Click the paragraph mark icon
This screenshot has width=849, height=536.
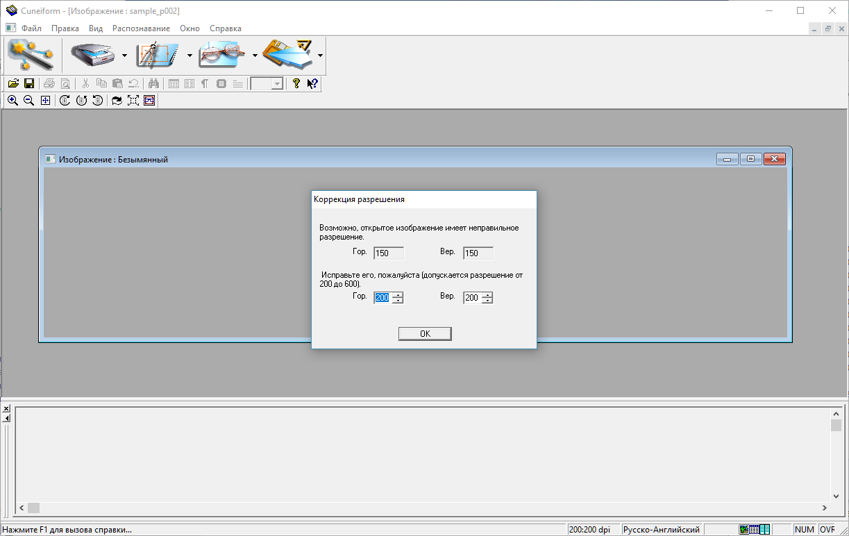click(x=205, y=83)
